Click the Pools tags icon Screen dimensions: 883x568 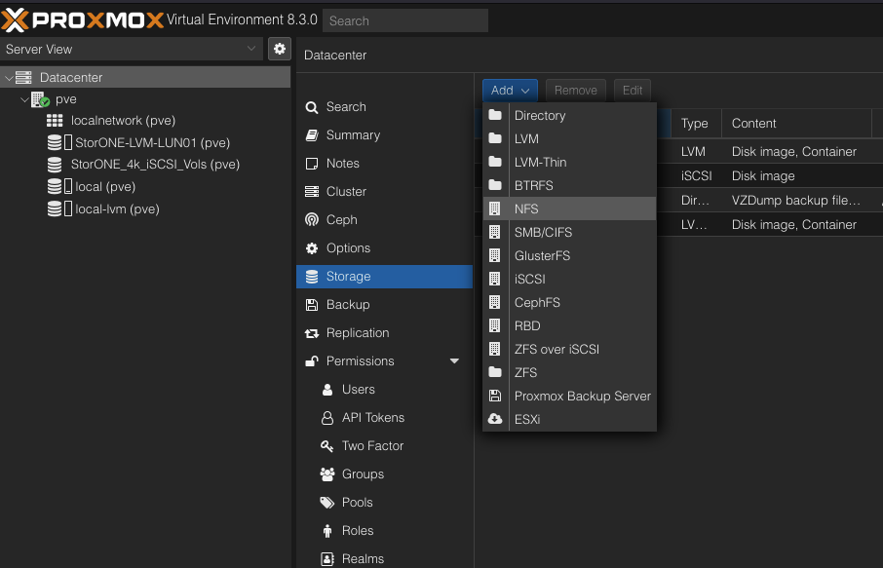pos(327,502)
